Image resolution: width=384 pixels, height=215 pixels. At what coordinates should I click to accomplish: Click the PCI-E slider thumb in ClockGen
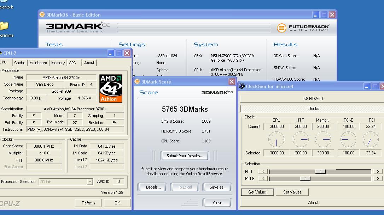click(305, 179)
